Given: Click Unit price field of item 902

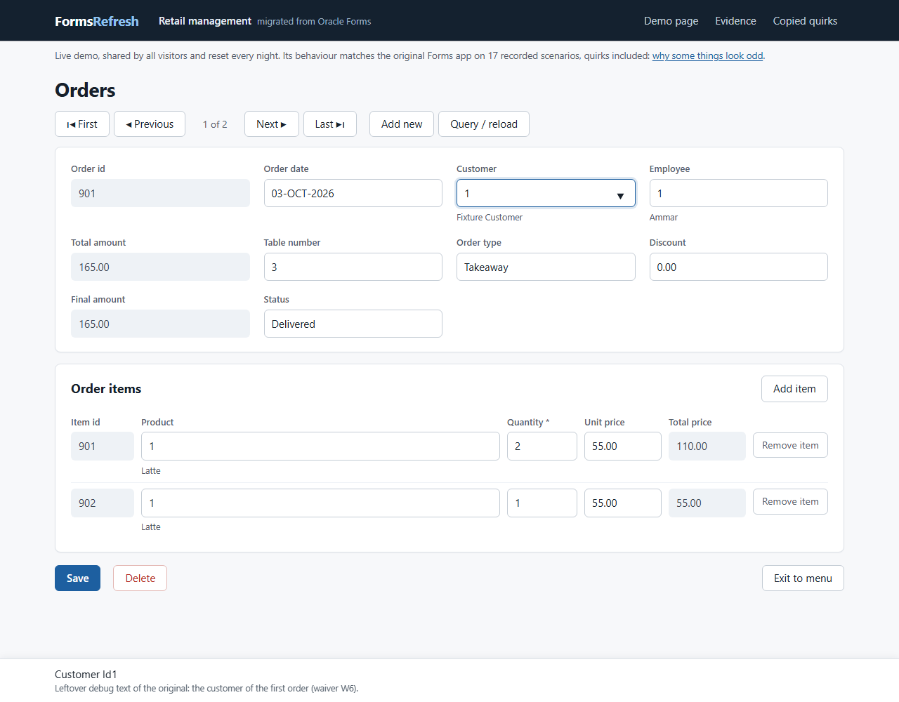Looking at the screenshot, I should pos(623,503).
